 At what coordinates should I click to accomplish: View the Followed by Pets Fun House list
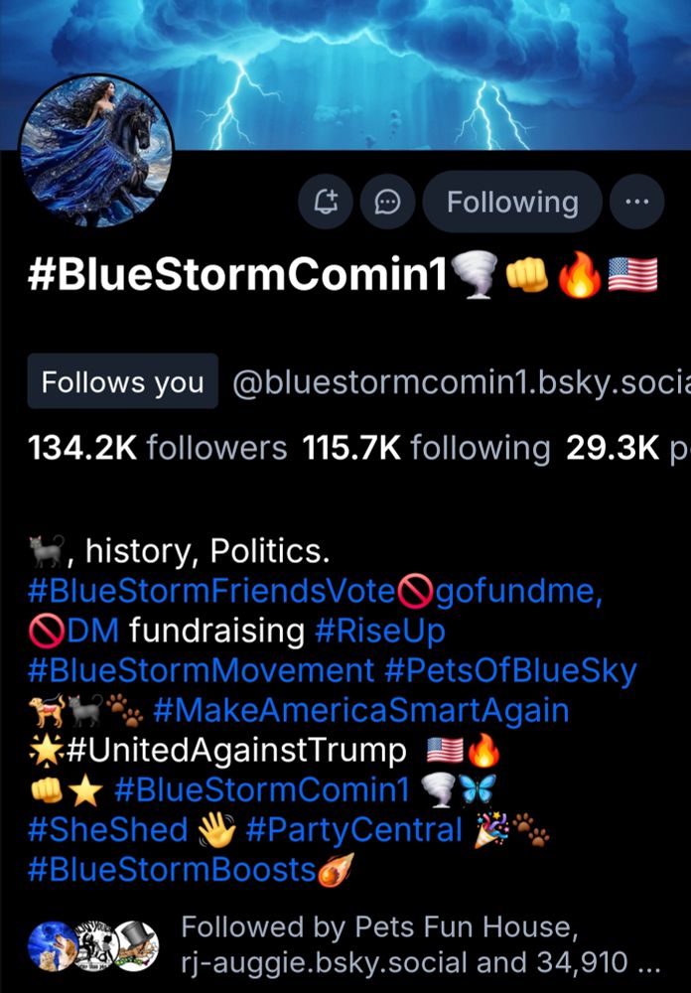point(421,944)
